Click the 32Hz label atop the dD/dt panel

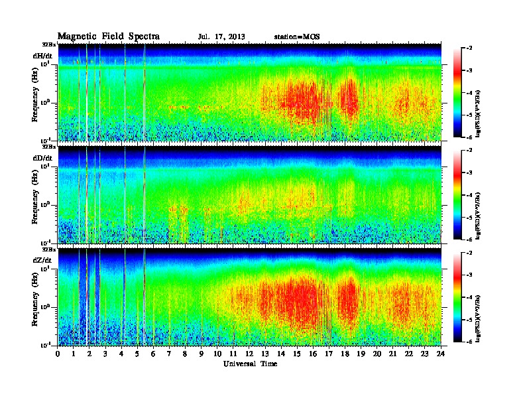(x=49, y=147)
